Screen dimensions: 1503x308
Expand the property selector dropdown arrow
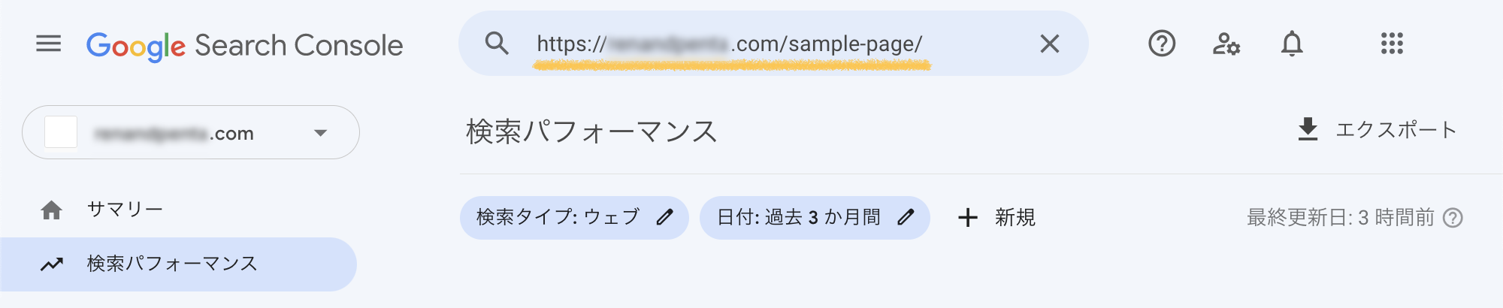coord(321,133)
